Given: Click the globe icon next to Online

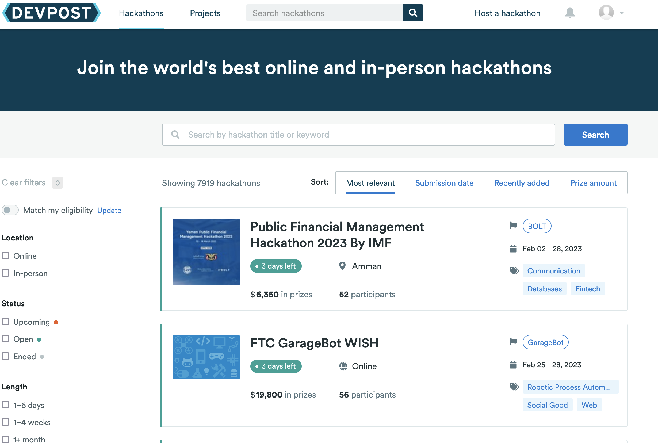Looking at the screenshot, I should (x=343, y=366).
